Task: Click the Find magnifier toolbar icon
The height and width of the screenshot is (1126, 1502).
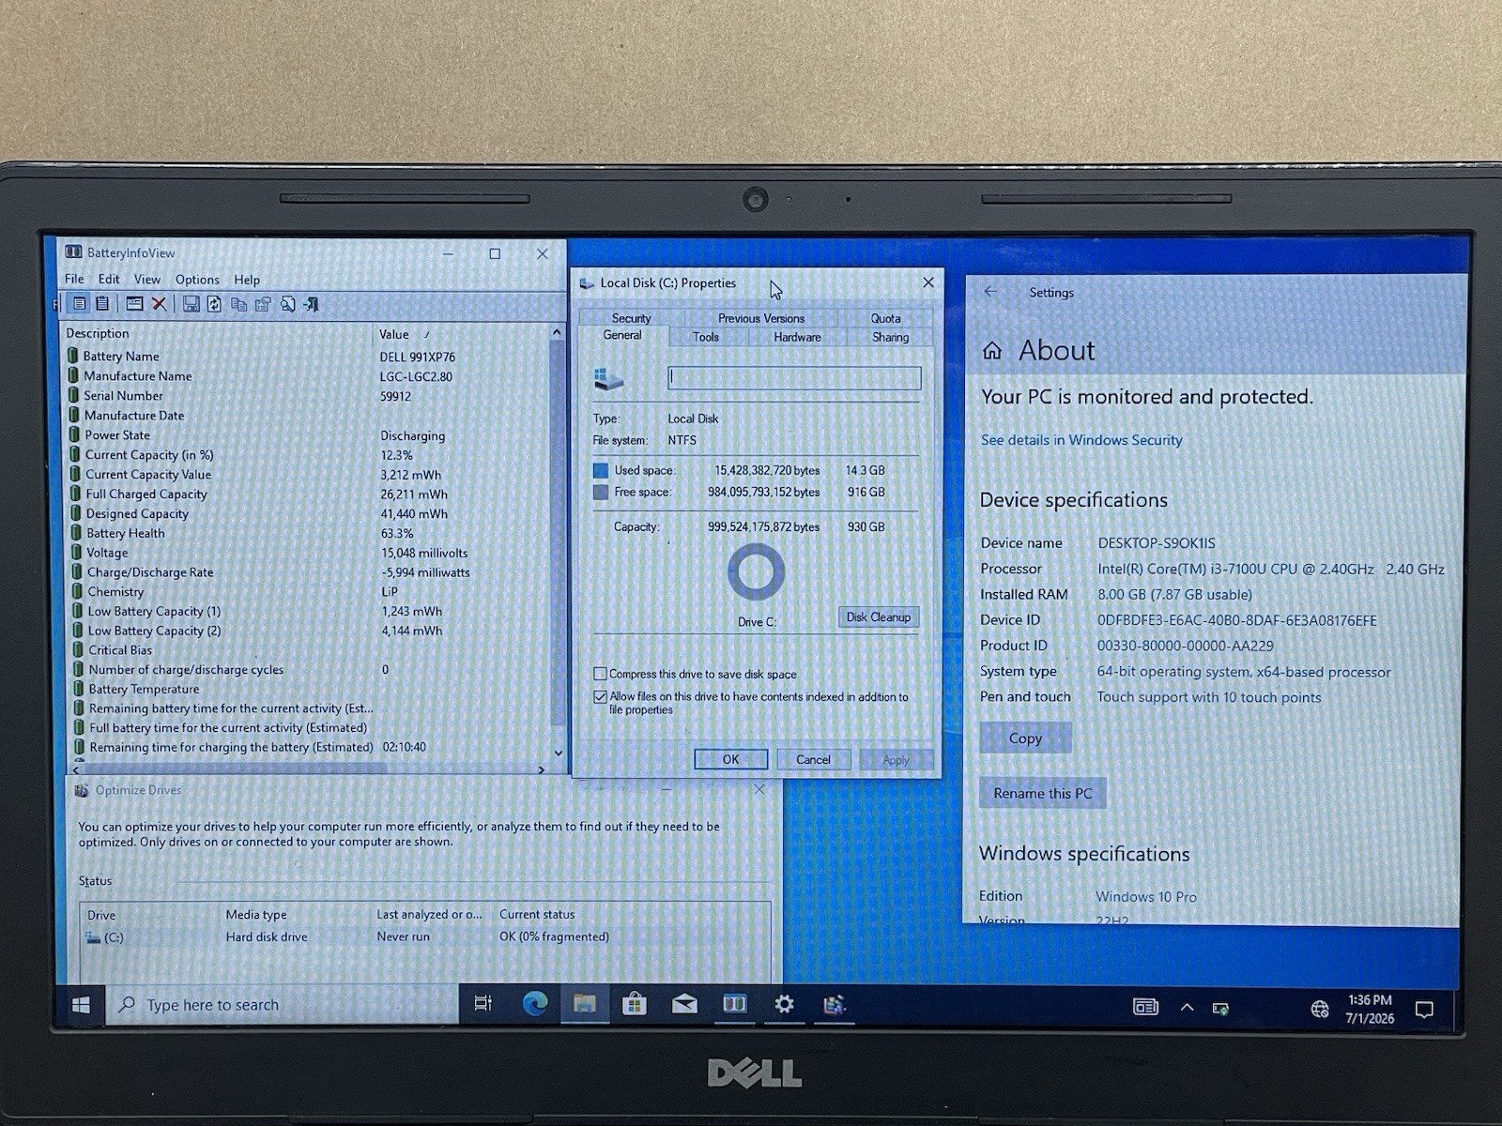Action: coord(287,304)
